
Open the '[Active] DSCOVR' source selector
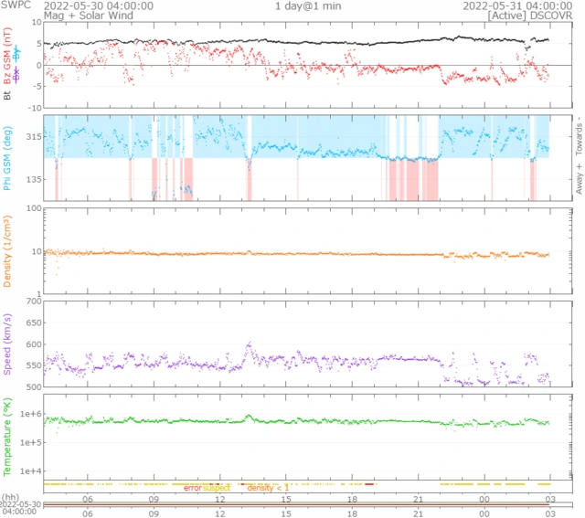(x=532, y=16)
